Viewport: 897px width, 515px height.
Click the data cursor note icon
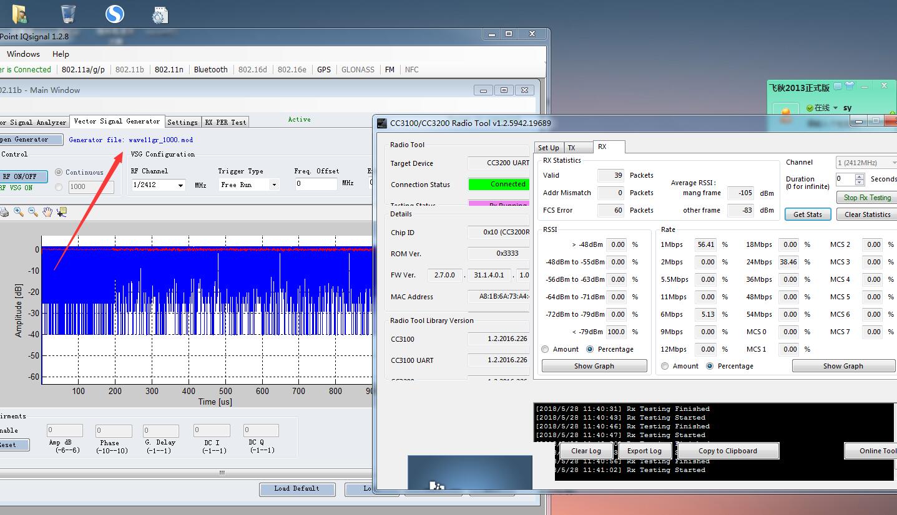click(x=61, y=212)
